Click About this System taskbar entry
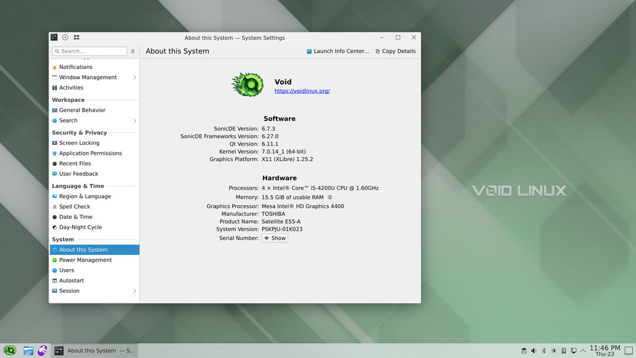The height and width of the screenshot is (358, 636). tap(94, 351)
